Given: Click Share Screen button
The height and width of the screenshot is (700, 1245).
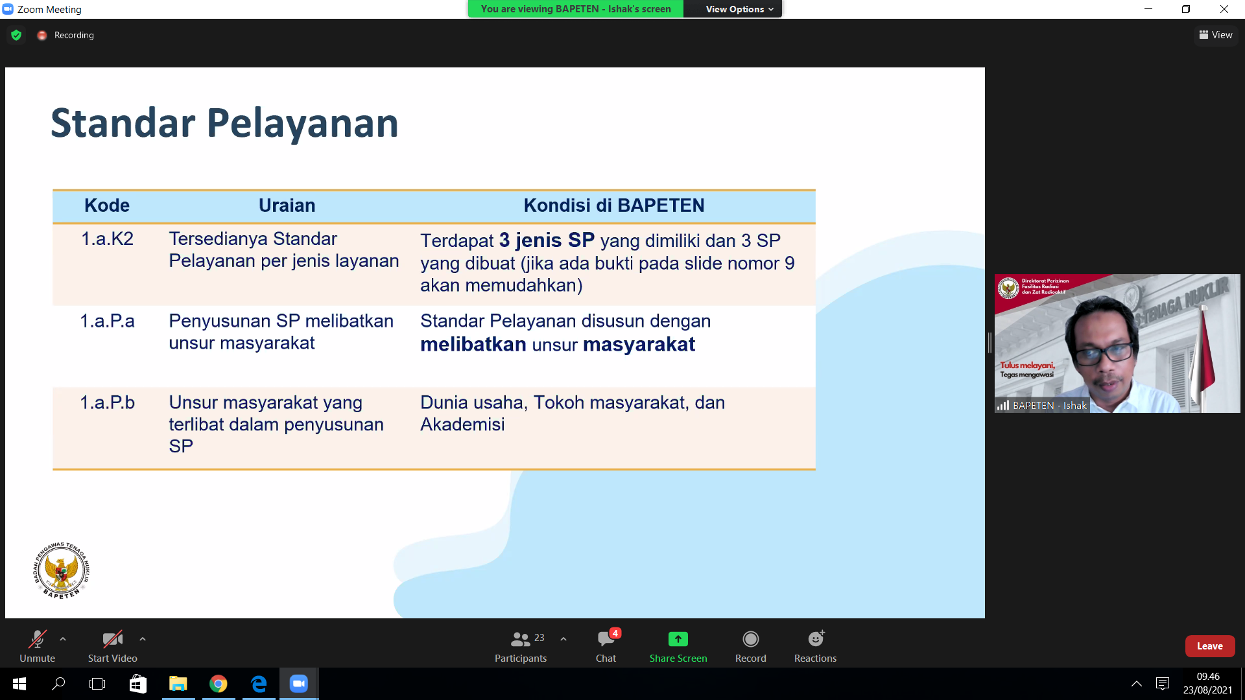Looking at the screenshot, I should (x=678, y=646).
